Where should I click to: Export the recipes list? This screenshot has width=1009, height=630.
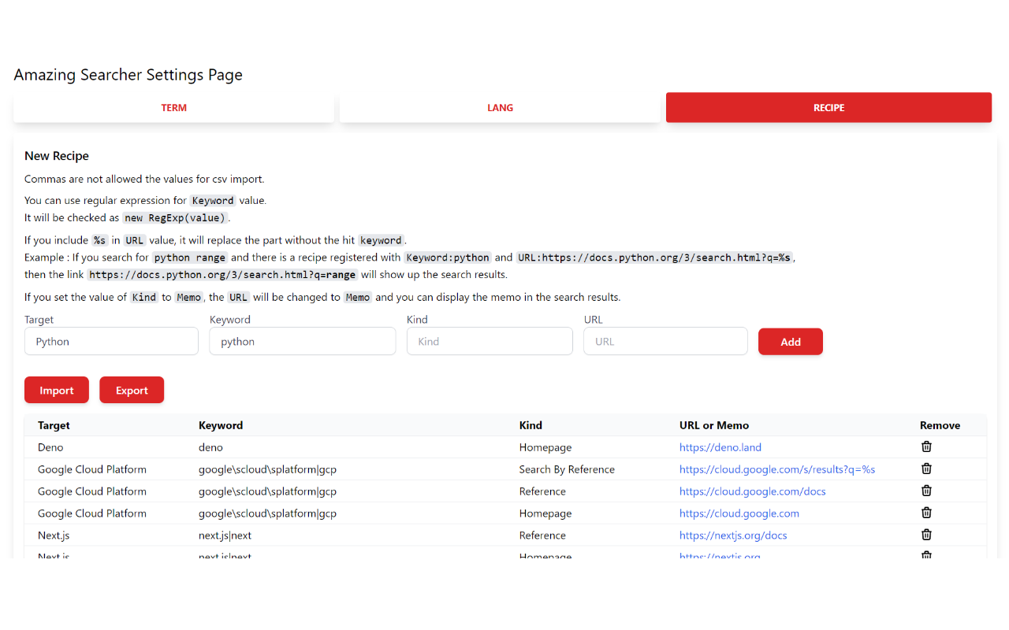tap(132, 390)
